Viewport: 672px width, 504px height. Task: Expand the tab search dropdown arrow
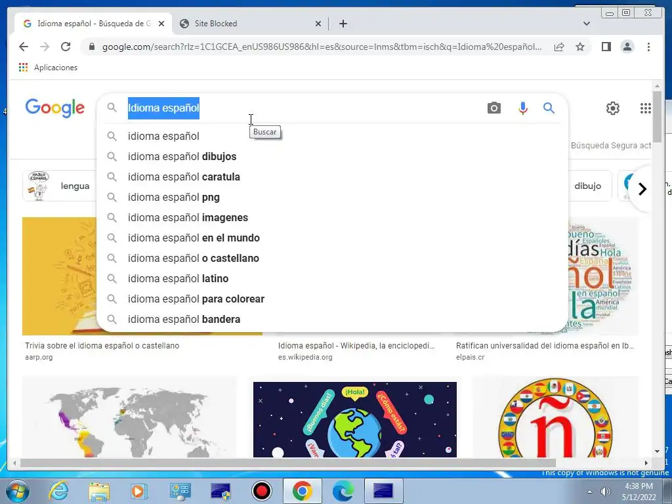[x=586, y=24]
